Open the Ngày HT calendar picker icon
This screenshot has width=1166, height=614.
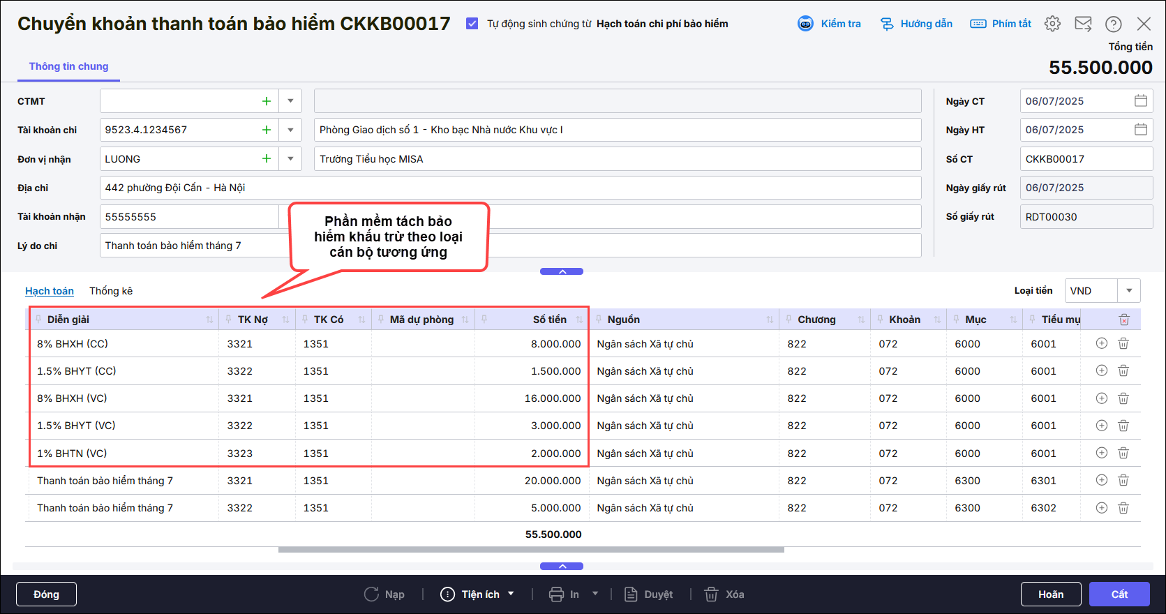click(1140, 130)
